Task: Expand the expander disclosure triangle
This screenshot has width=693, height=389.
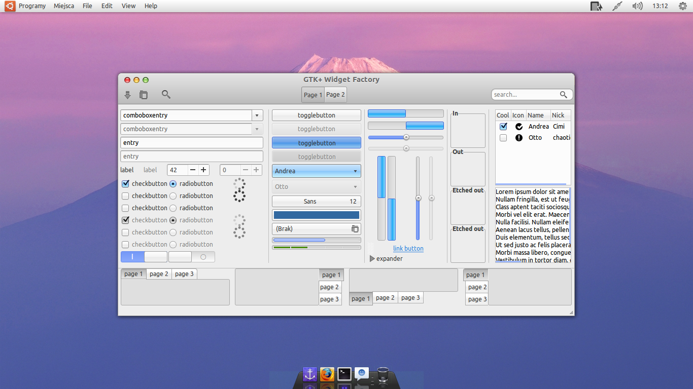Action: point(371,258)
